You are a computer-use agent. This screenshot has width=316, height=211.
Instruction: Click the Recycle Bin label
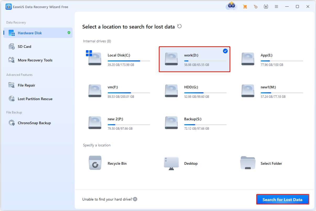(x=117, y=163)
